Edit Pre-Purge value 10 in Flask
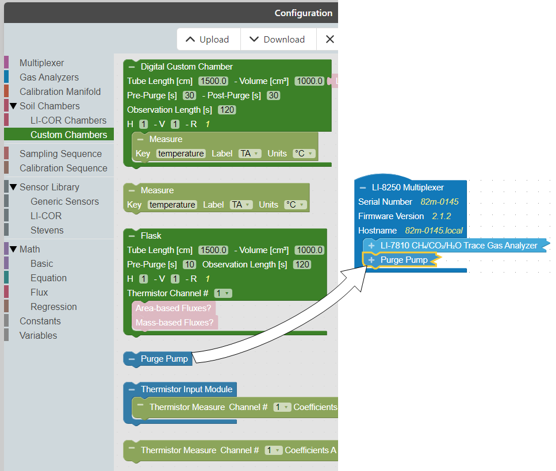The image size is (556, 471). click(189, 265)
